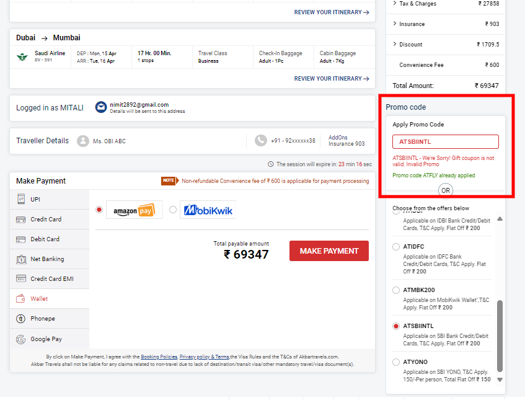Viewport: 525px width, 400px height.
Task: Click the Total payable amount ₹ 69347
Action: [x=246, y=255]
